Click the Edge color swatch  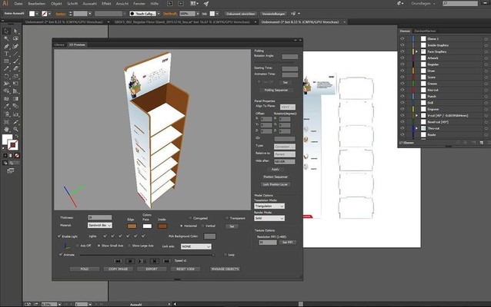(132, 226)
